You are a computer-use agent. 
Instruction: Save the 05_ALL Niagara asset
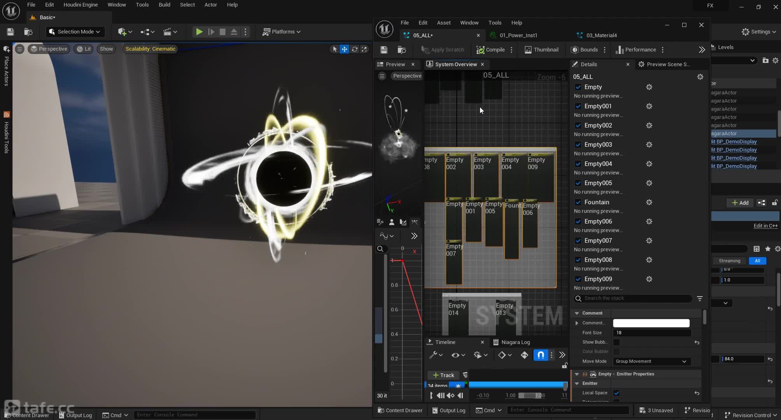(x=384, y=50)
